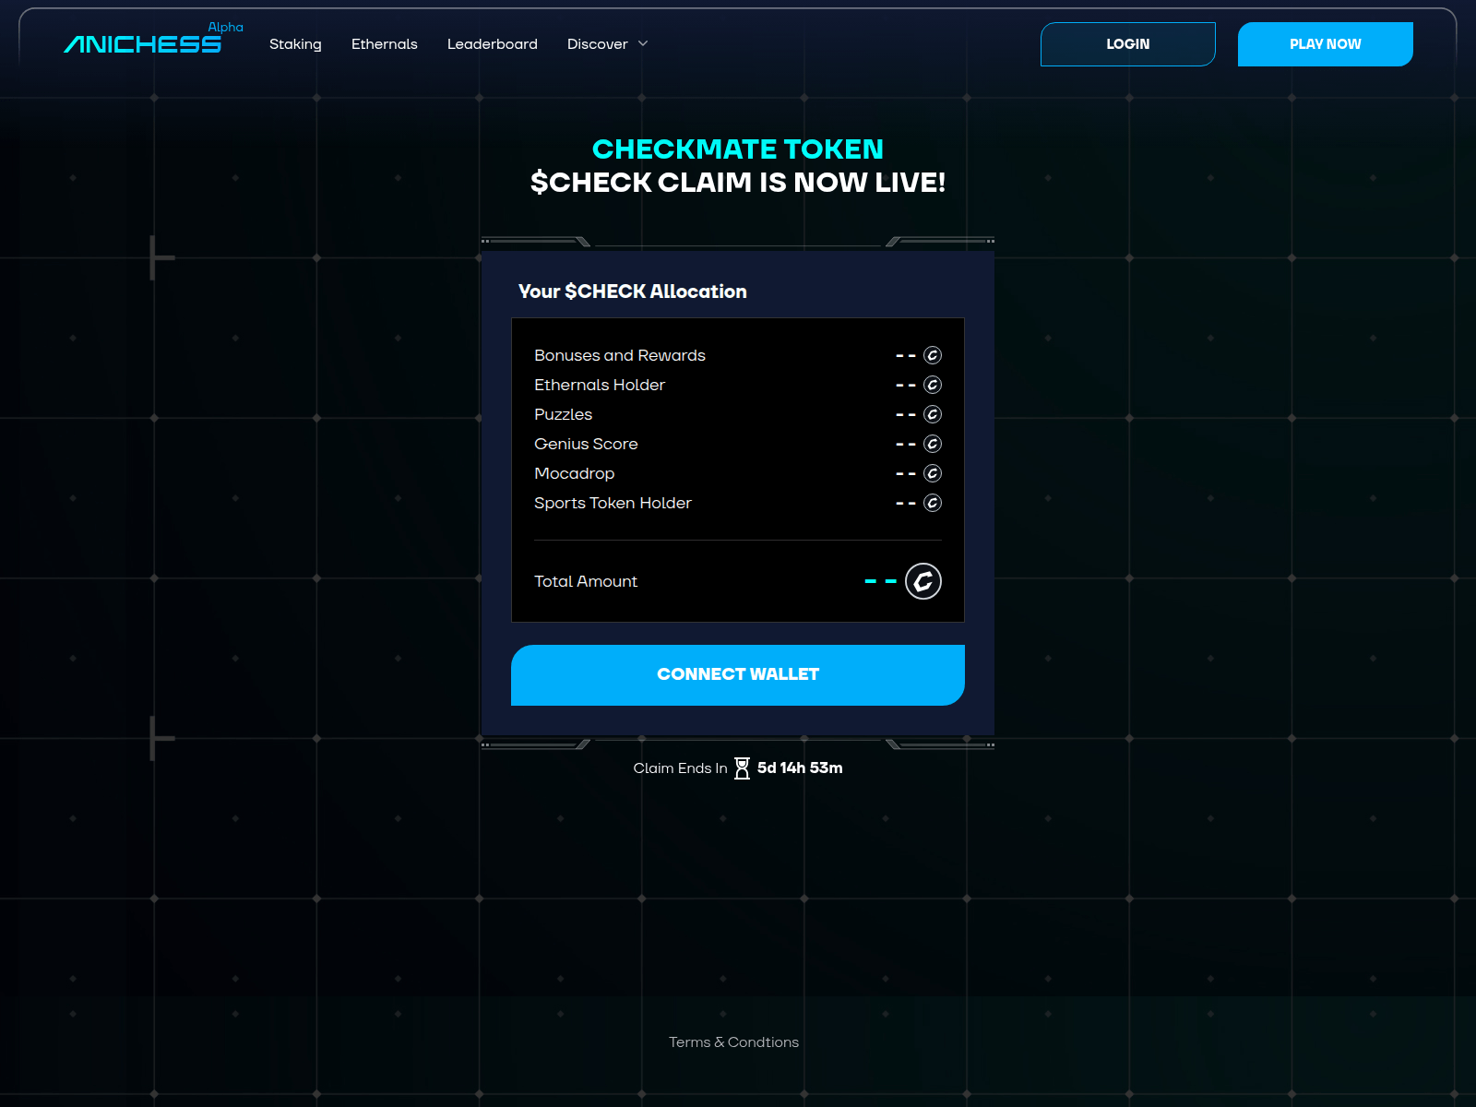Click the $CHECK coin icon for Genius Score
Viewport: 1476px width, 1107px height.
pyautogui.click(x=933, y=444)
